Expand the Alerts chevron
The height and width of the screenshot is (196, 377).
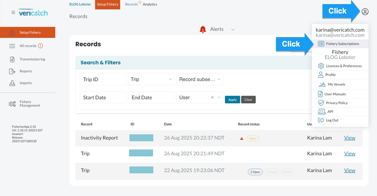click(233, 30)
